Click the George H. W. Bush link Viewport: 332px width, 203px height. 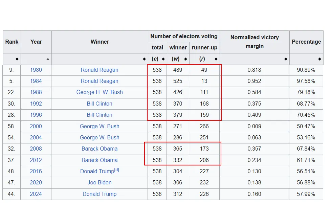[x=99, y=92]
